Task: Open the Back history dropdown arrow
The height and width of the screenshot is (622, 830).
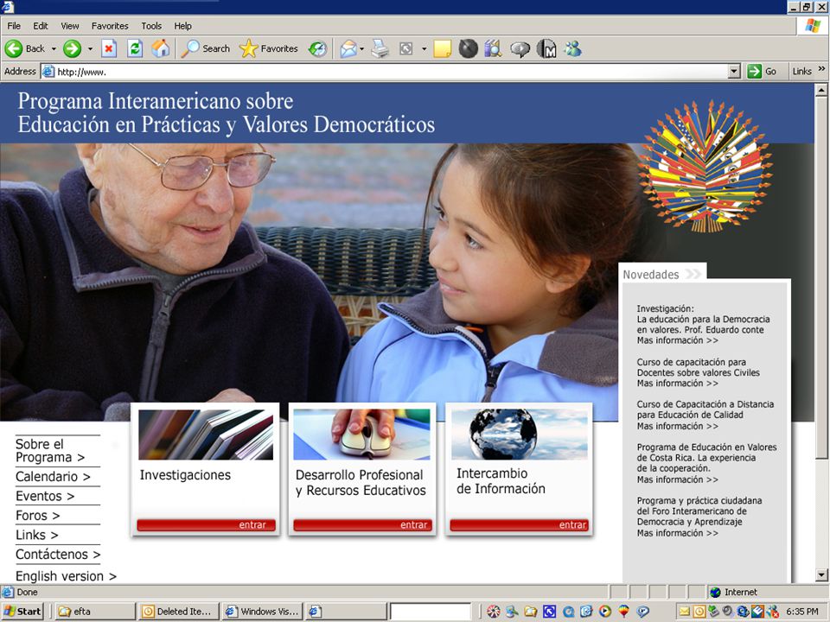Action: pos(54,48)
